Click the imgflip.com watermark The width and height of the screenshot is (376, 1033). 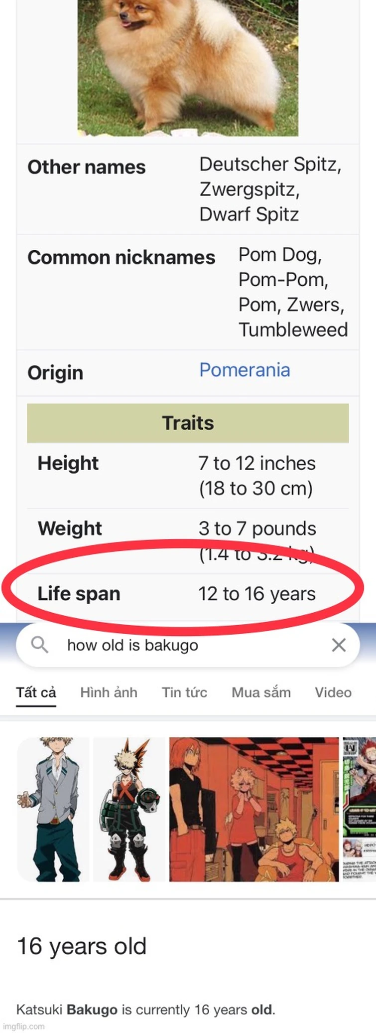[23, 1027]
